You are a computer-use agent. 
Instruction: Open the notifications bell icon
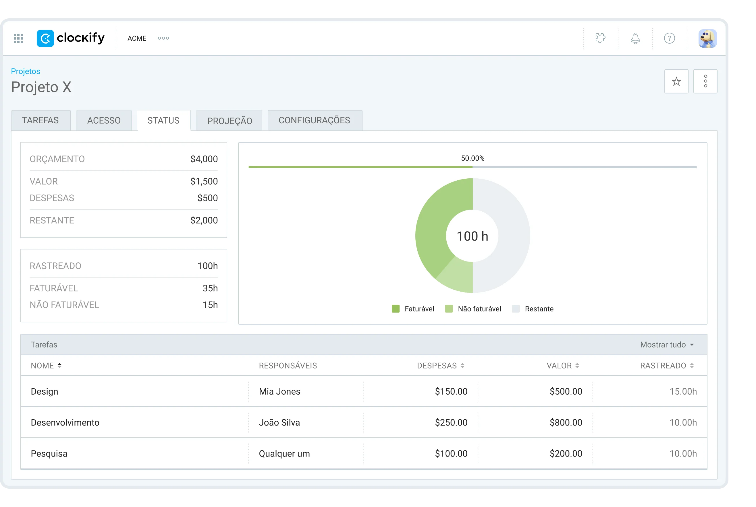[635, 38]
